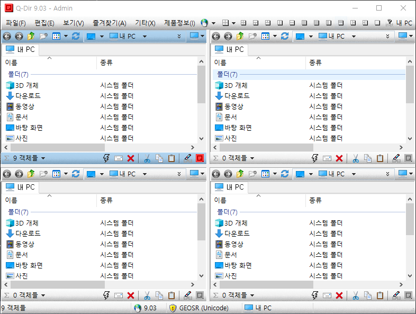Switch to four horizontal rows layout
Image resolution: width=416 pixels, height=314 pixels.
tap(316, 23)
